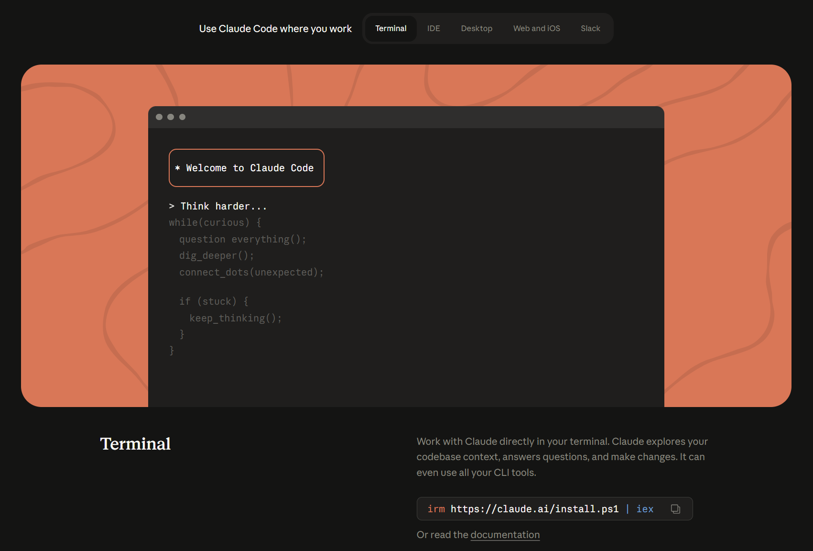Copy the install command with copy icon
813x551 pixels.
pos(675,509)
